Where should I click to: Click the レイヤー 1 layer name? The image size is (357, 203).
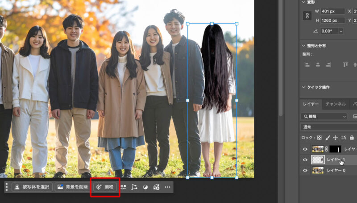(x=336, y=160)
